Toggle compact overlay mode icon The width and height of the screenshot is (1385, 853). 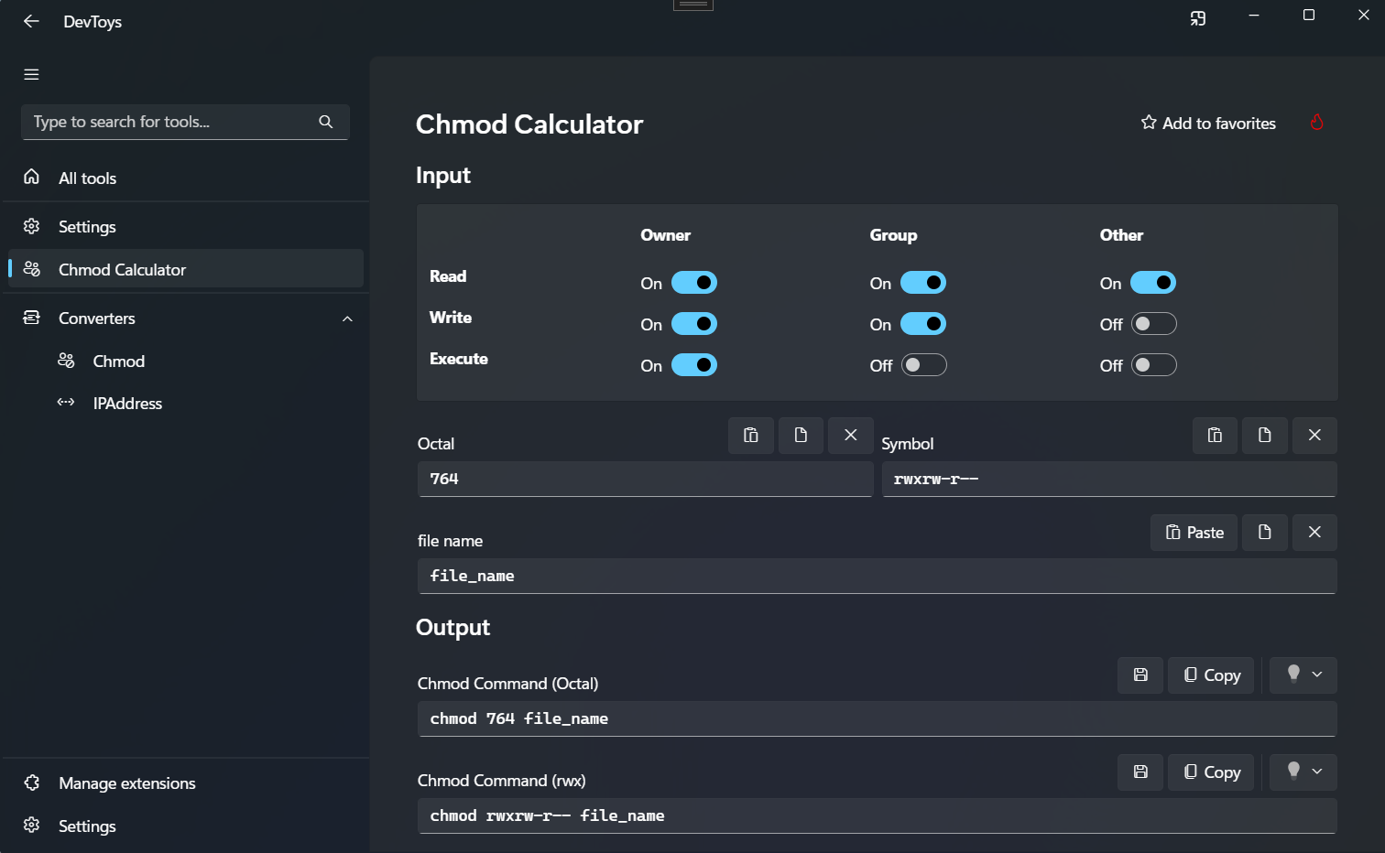point(1198,18)
